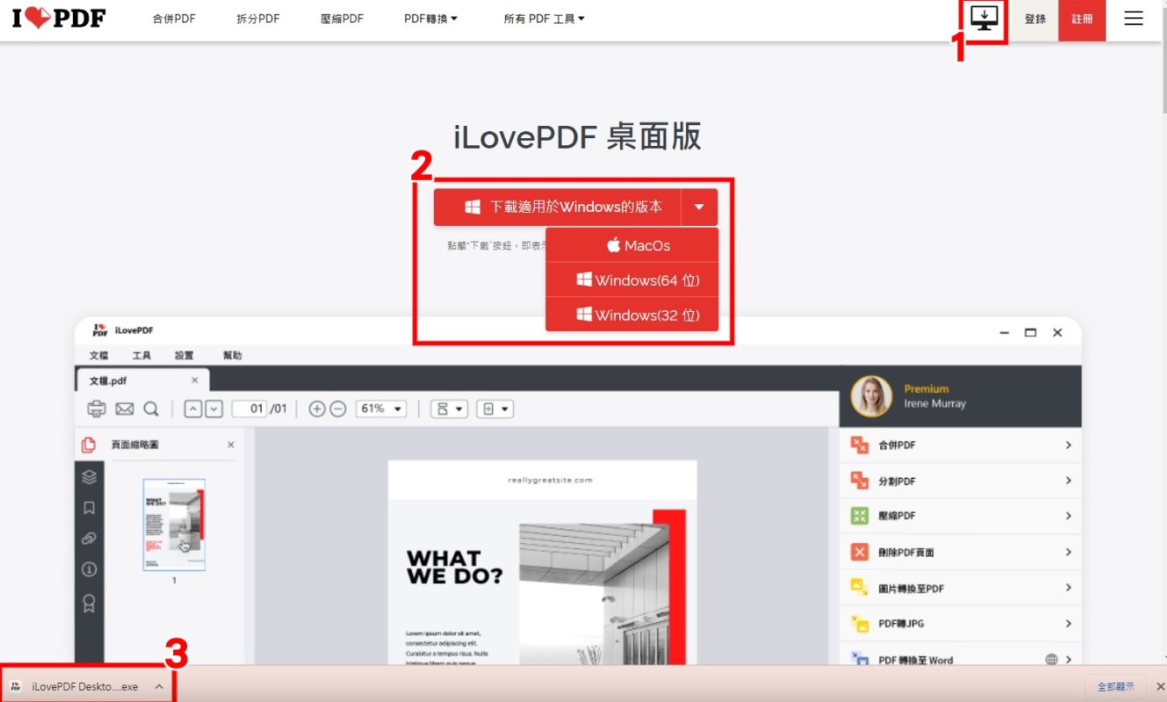Click the desktop download monitor icon
The image size is (1167, 702).
(984, 18)
